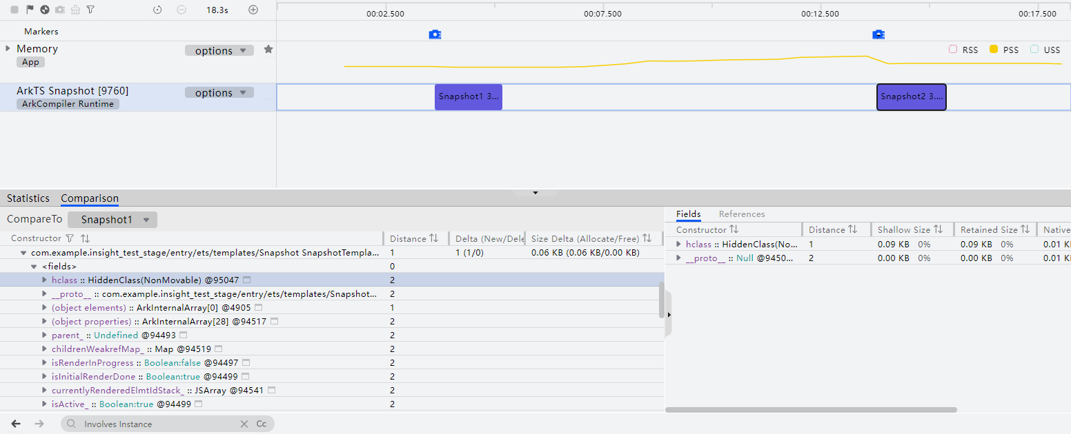This screenshot has height=434, width=1071.
Task: Sort the Fields table by Shallow Size
Action: click(939, 229)
